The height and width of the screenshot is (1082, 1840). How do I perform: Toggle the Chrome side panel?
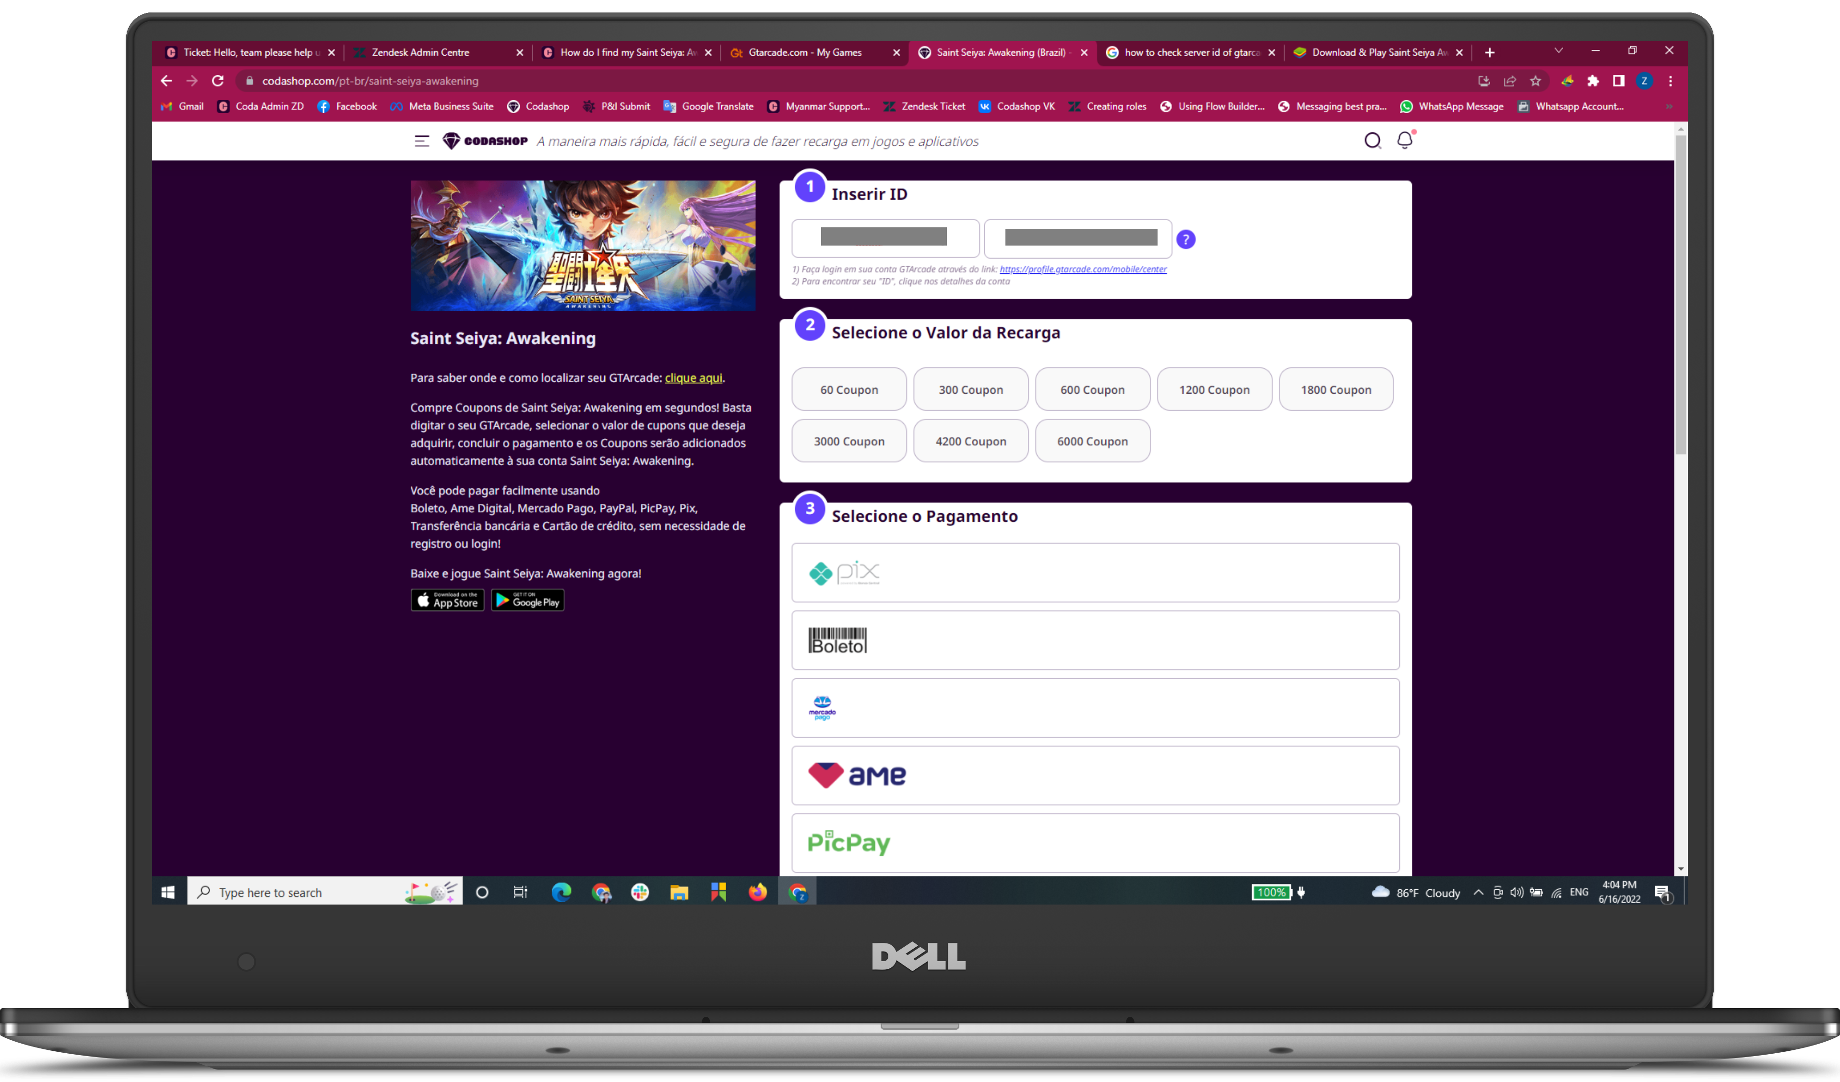(1619, 81)
